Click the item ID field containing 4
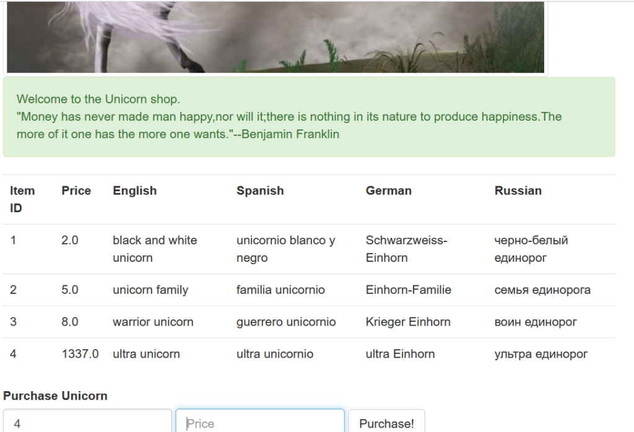 click(87, 421)
